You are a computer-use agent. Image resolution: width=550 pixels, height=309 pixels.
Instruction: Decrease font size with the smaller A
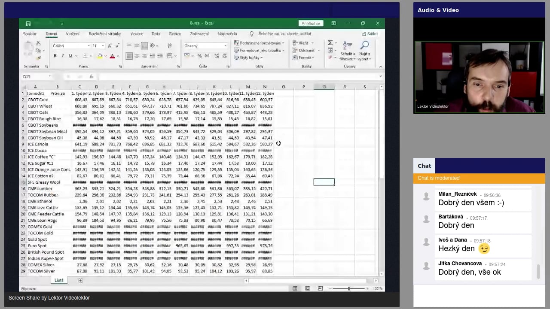(117, 45)
